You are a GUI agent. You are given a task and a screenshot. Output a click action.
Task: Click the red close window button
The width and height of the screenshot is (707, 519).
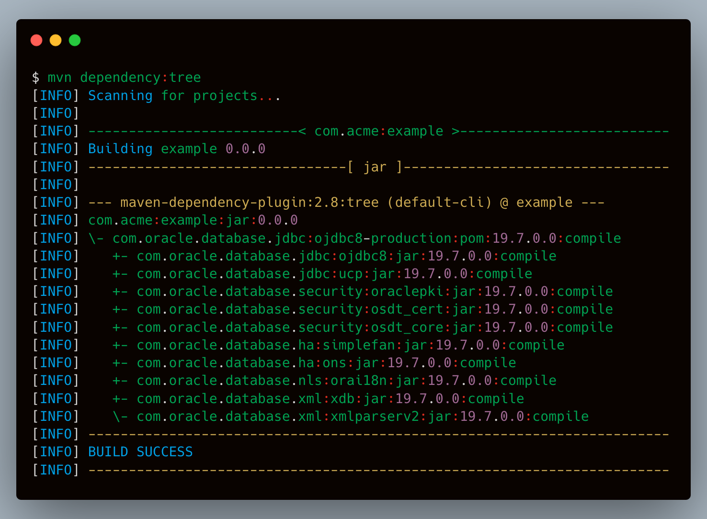coord(36,40)
